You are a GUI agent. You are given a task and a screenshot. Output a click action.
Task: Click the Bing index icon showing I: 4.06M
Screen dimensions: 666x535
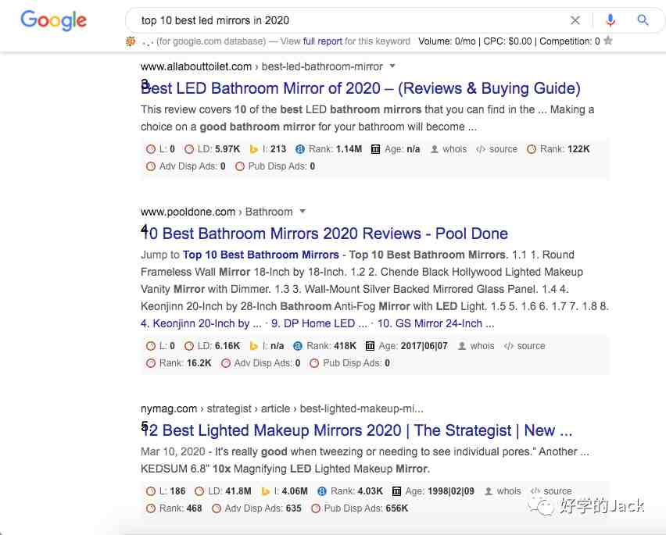click(x=266, y=491)
